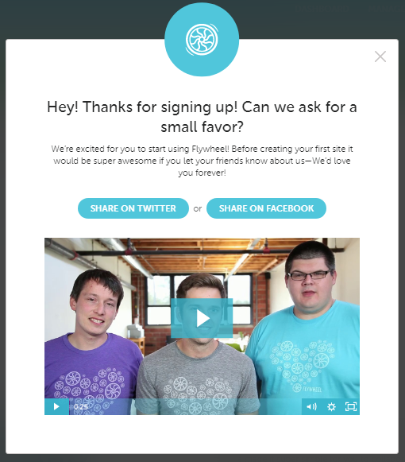Switch the video to fullscreen mode
405x462 pixels.
[x=351, y=407]
